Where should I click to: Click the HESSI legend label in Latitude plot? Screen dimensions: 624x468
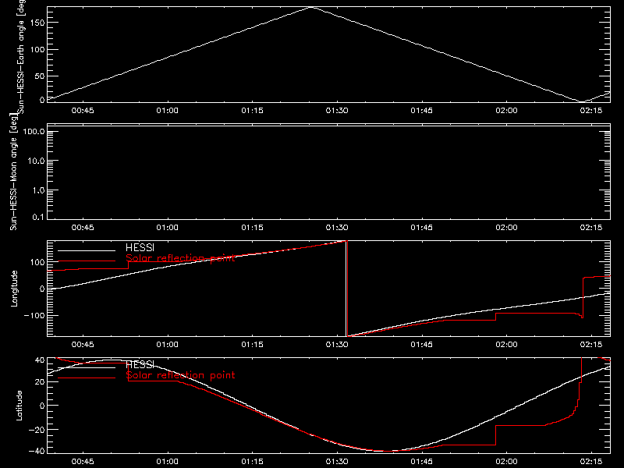click(140, 364)
